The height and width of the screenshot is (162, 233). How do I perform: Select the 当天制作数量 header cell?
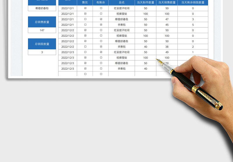coord(146,2)
